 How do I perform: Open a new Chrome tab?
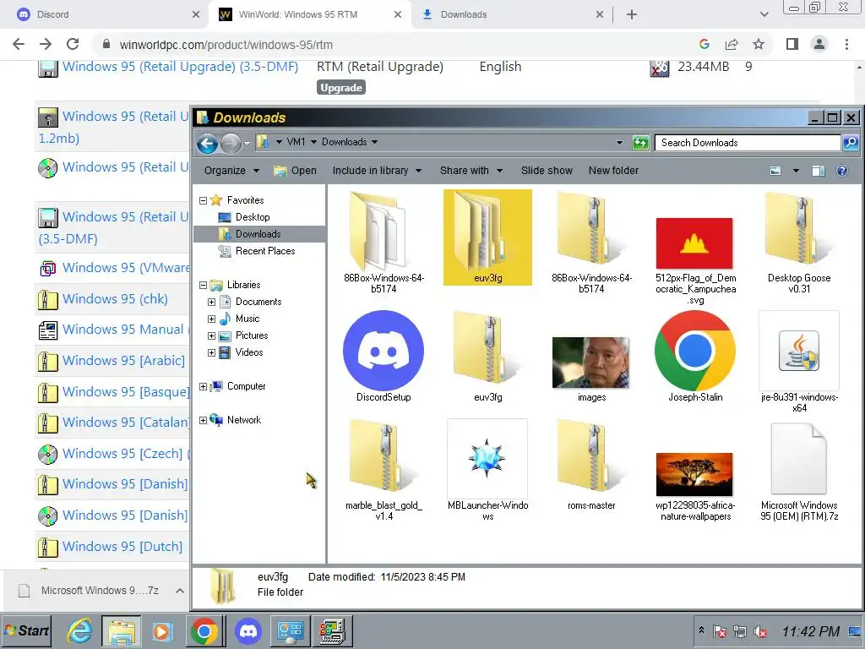(x=632, y=14)
